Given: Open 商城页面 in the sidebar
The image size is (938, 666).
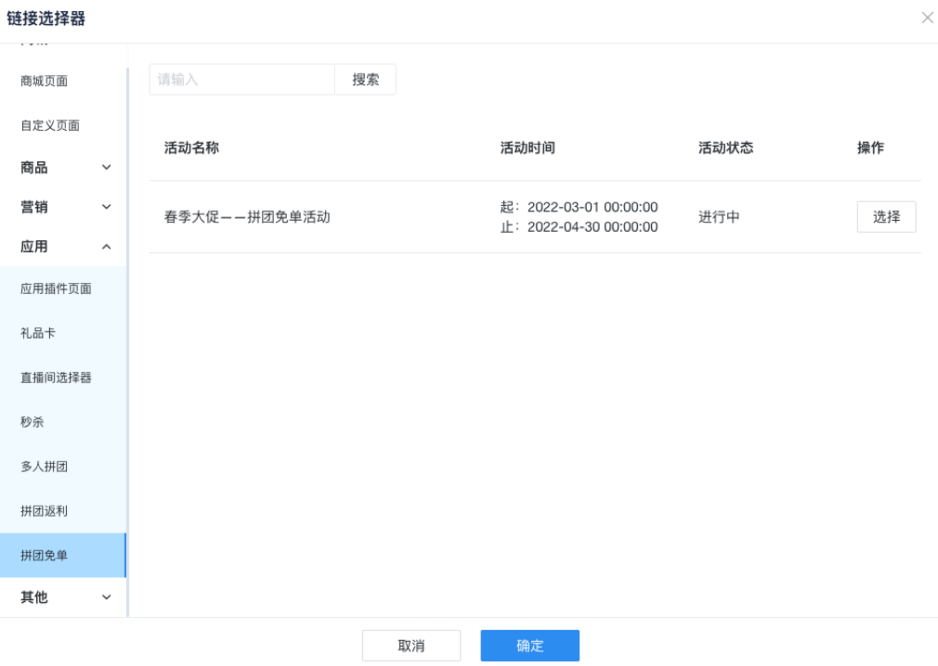Looking at the screenshot, I should coord(45,82).
